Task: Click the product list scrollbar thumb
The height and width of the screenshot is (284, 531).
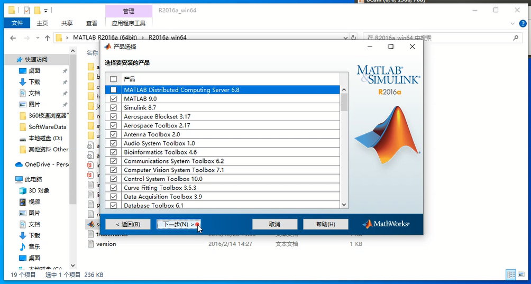Action: point(344,102)
